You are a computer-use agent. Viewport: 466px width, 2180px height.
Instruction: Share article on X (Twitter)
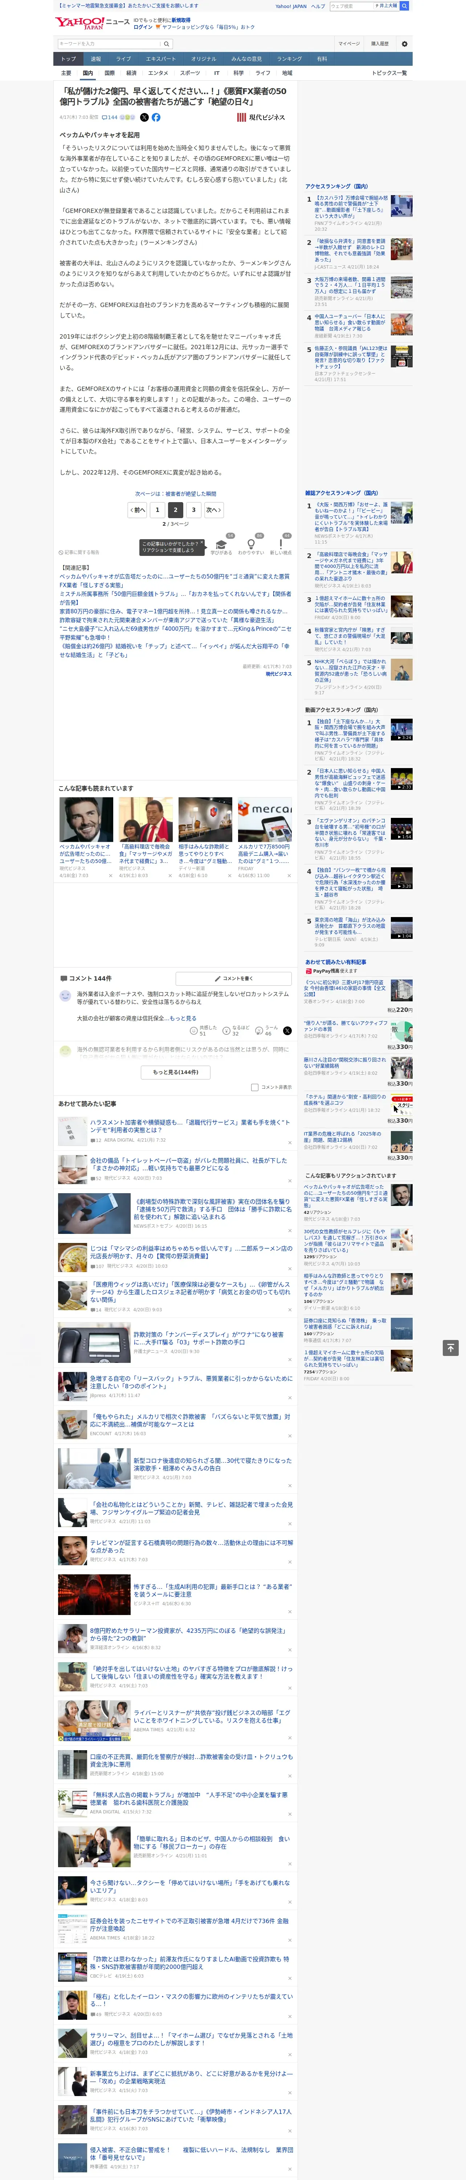tap(144, 118)
